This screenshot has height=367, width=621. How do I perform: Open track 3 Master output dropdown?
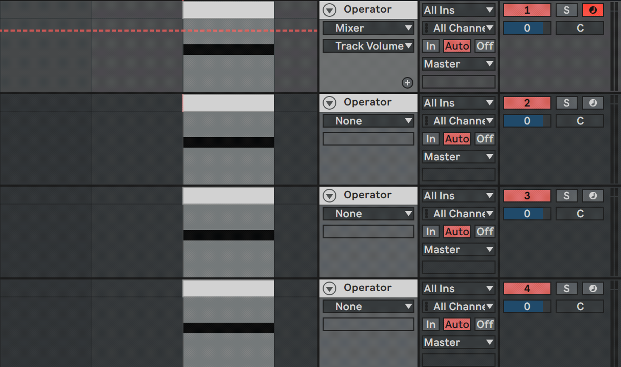[459, 249]
